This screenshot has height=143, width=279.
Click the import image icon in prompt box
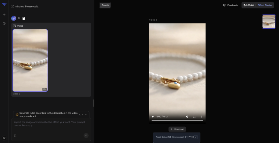click(15, 135)
